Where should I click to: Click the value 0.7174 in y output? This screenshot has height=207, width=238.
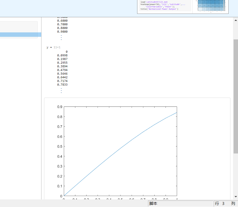click(x=62, y=81)
